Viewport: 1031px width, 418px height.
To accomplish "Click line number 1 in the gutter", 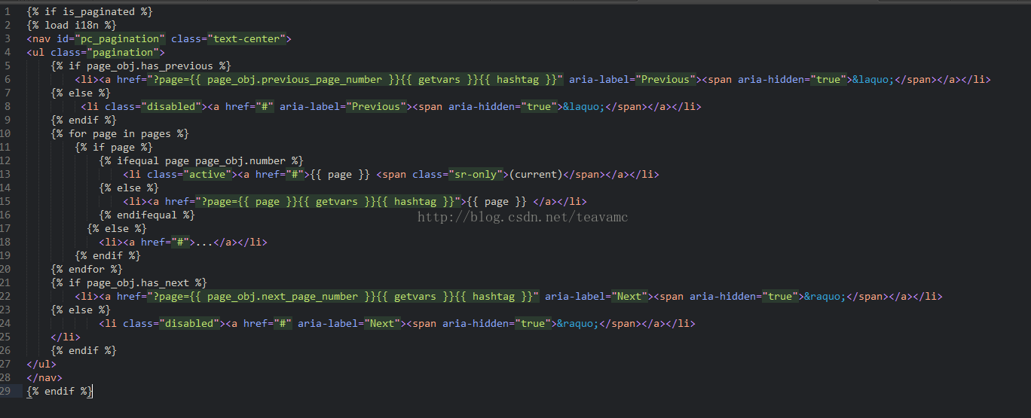I will [x=7, y=12].
